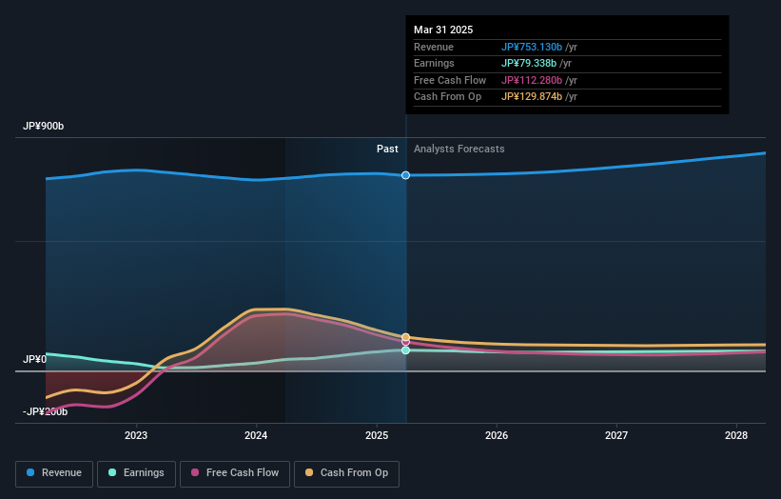781x499 pixels.
Task: Click the JP¥0 y-axis label
Action: [x=34, y=359]
